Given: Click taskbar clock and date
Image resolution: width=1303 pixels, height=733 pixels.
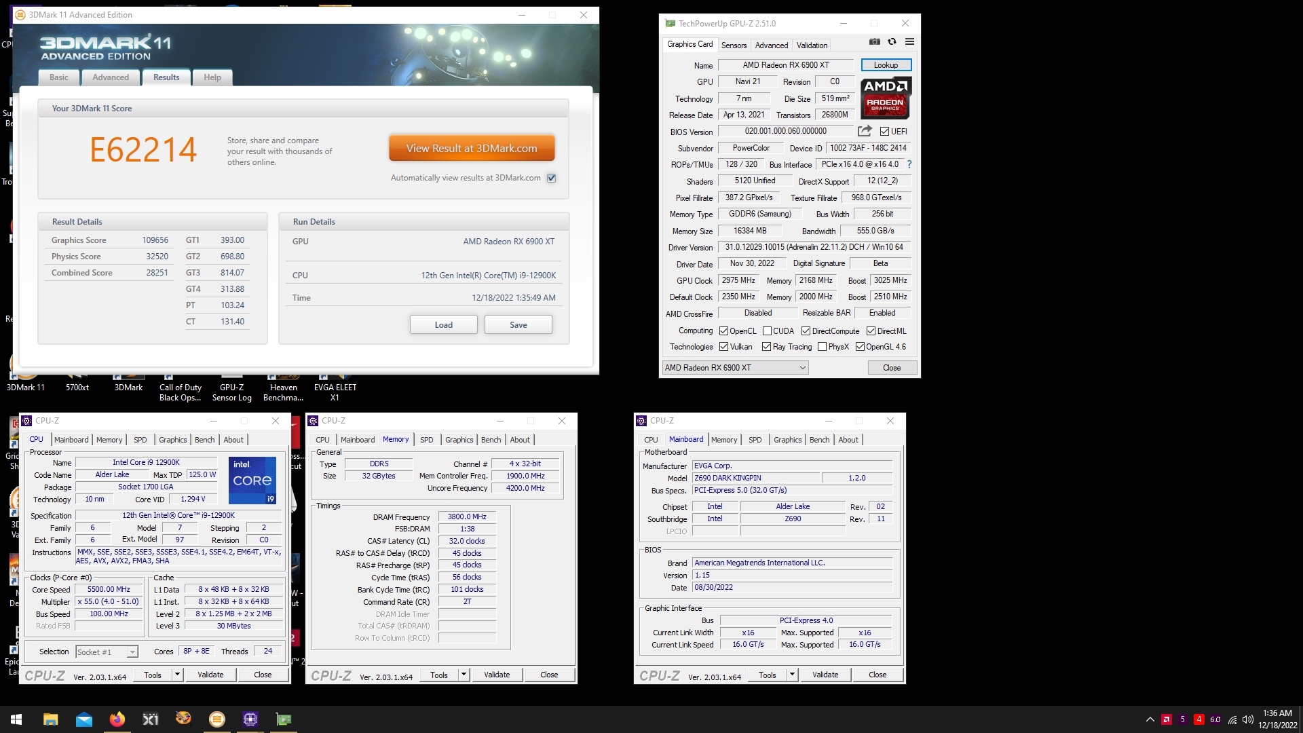Looking at the screenshot, I should click(x=1278, y=719).
